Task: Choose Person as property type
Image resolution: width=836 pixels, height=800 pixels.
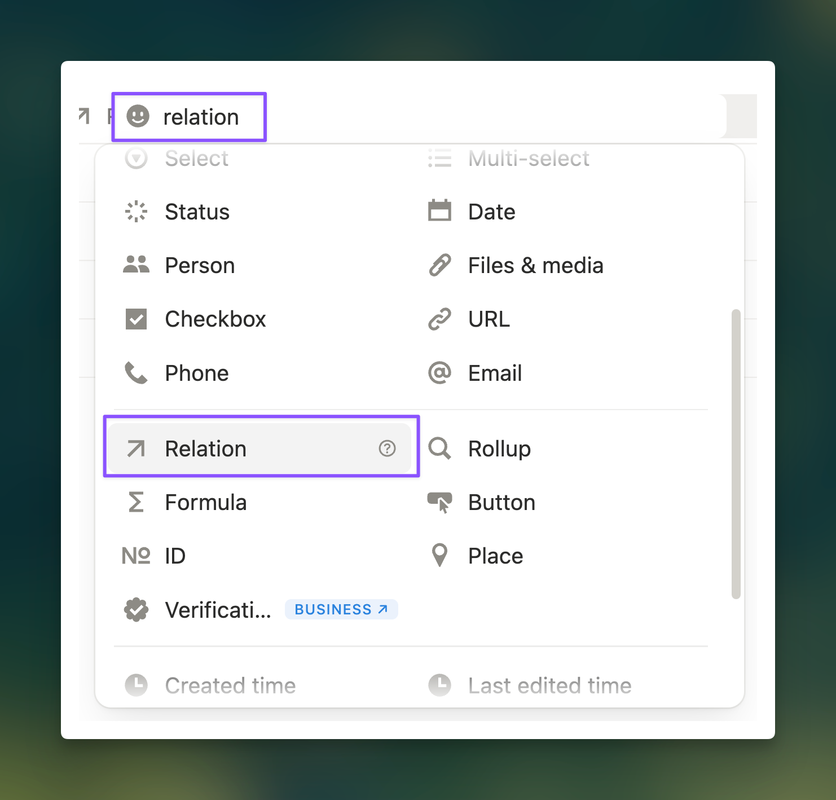Action: (200, 266)
